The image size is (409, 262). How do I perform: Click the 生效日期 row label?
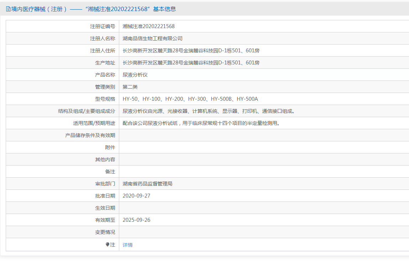(105, 208)
